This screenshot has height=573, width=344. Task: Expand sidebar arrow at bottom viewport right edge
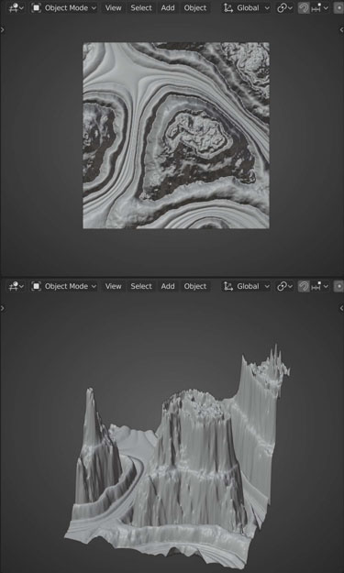[341, 308]
